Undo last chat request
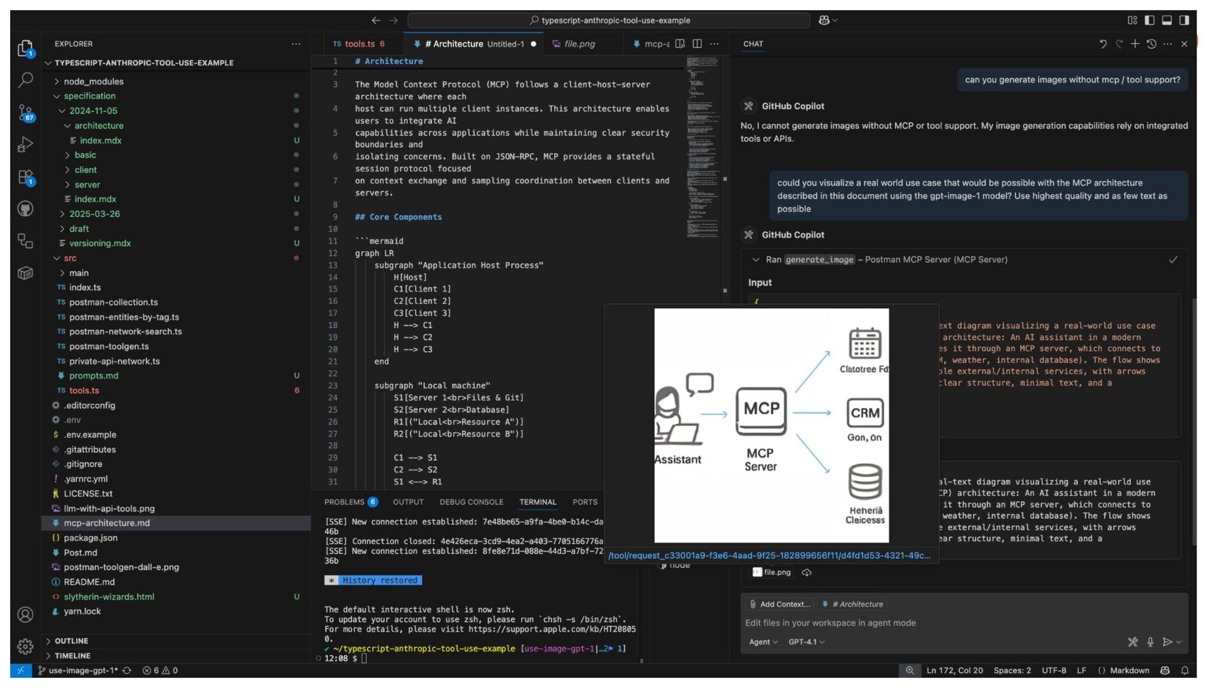The height and width of the screenshot is (688, 1224). click(x=1103, y=44)
